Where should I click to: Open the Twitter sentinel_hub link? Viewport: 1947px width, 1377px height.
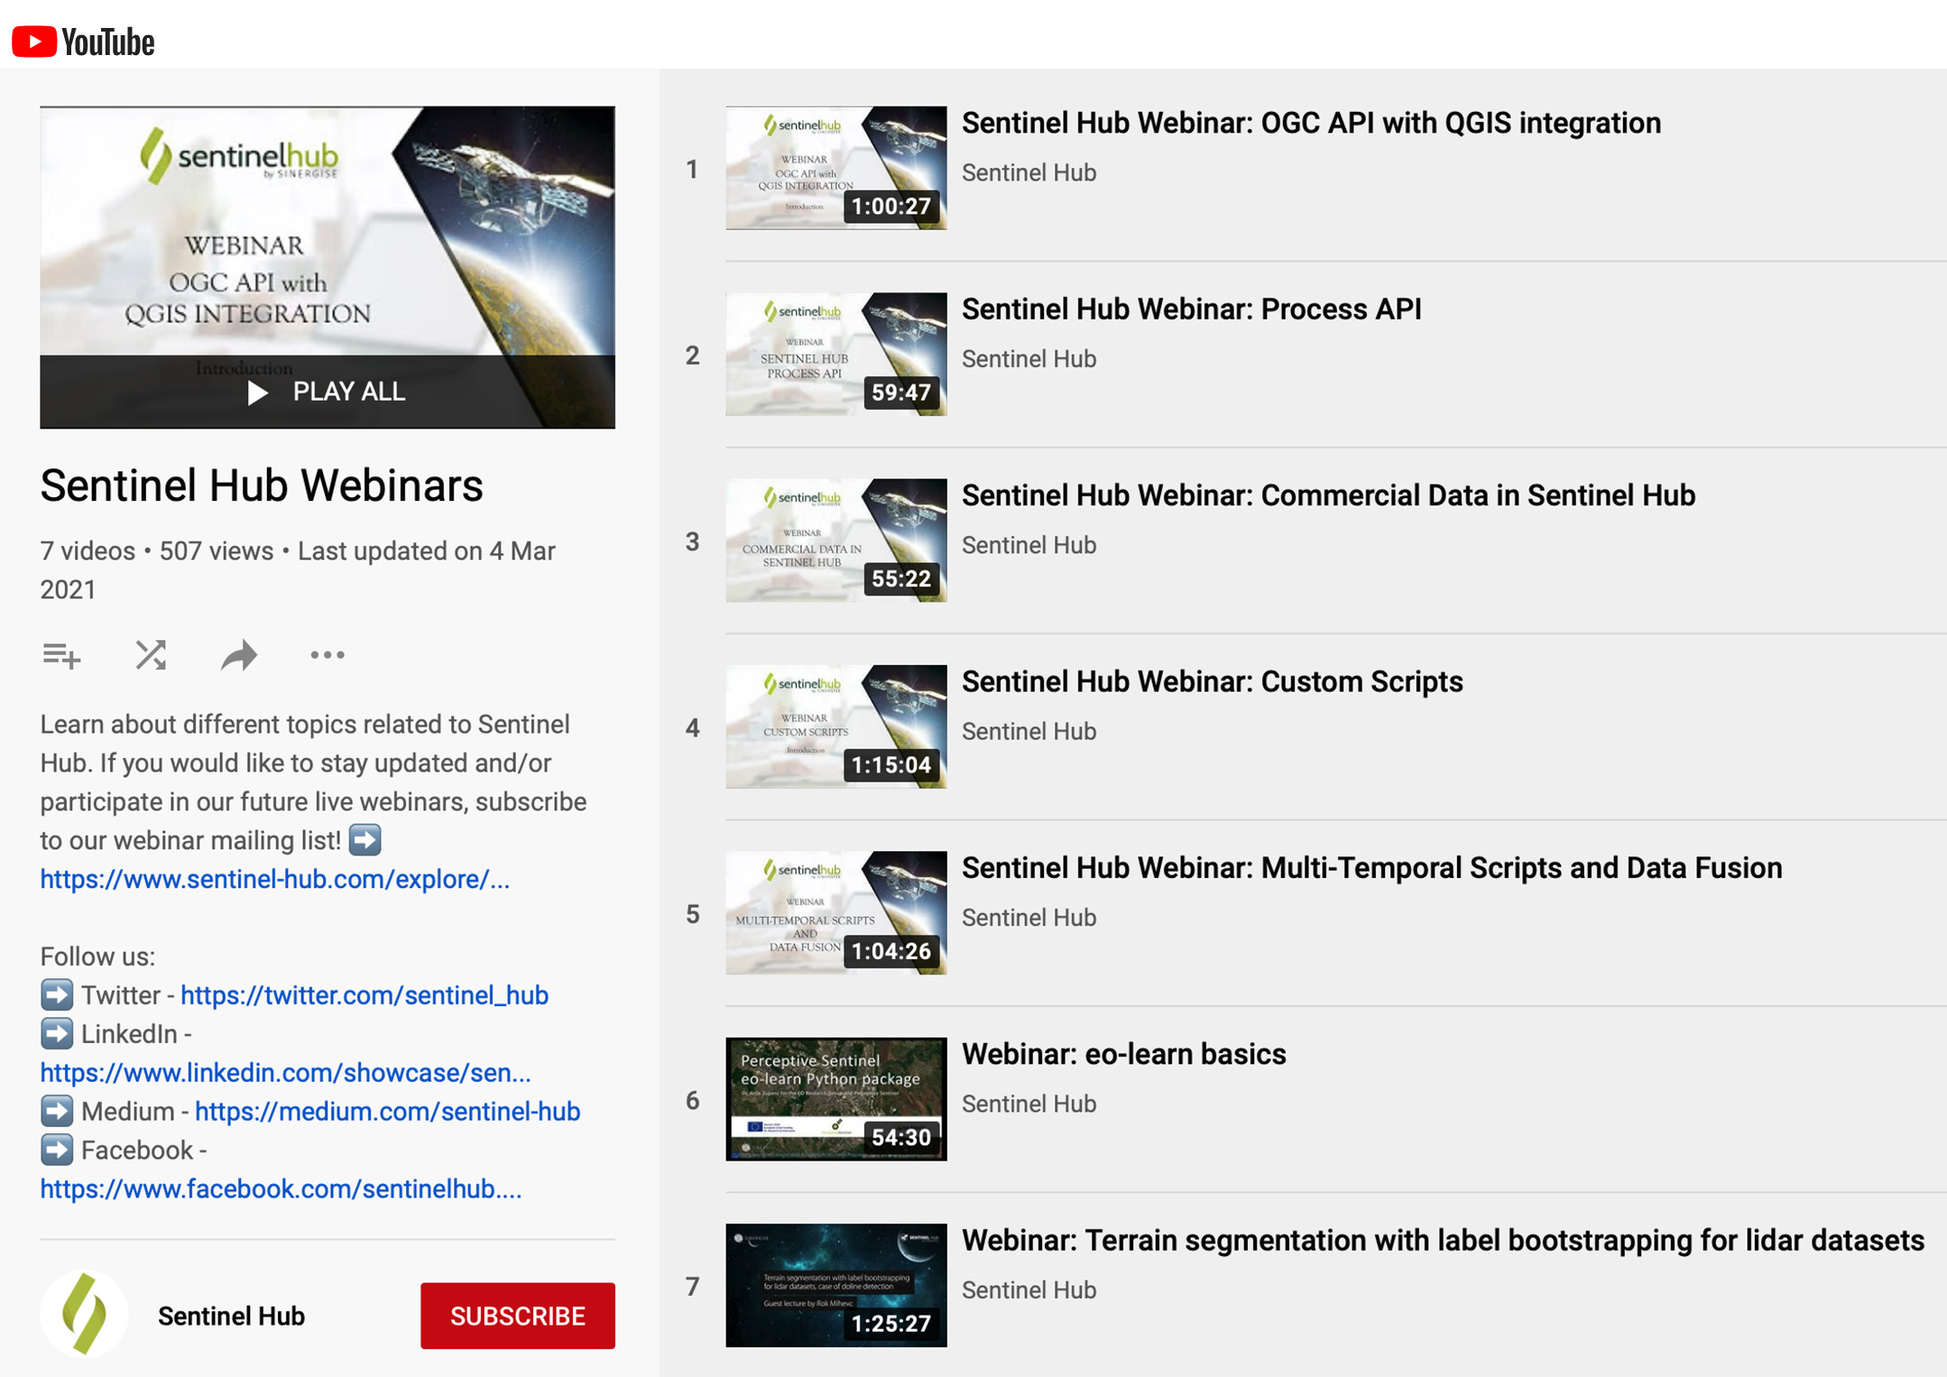pos(364,994)
